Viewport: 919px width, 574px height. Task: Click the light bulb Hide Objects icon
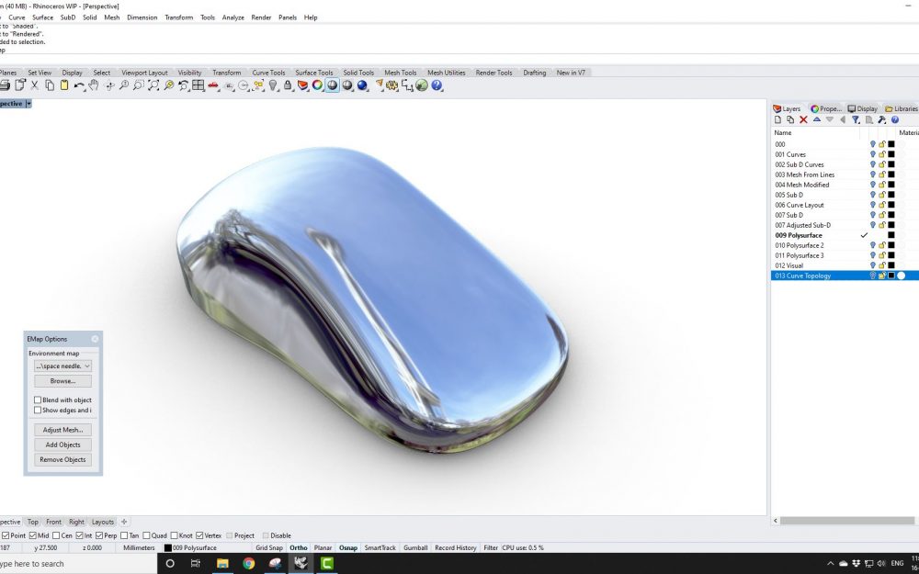pyautogui.click(x=273, y=85)
